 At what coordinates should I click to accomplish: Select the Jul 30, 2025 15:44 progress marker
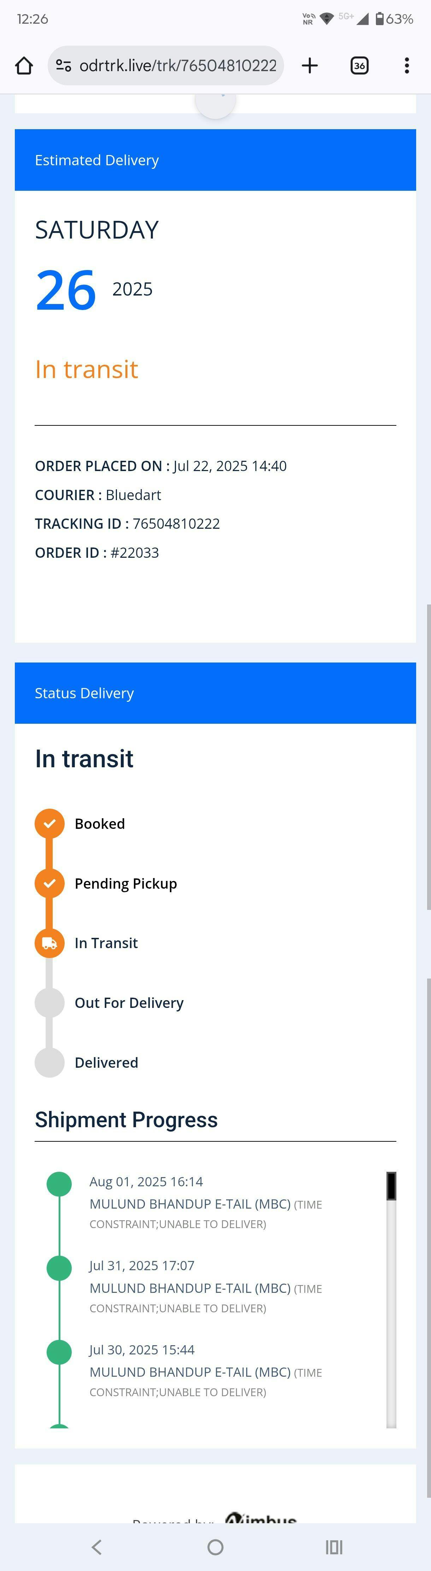tap(59, 1352)
